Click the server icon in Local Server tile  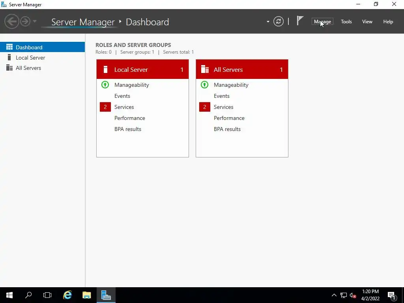pos(105,69)
